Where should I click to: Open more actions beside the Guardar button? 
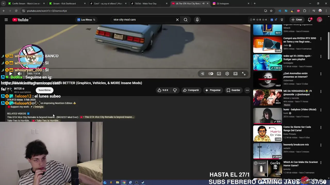247,90
